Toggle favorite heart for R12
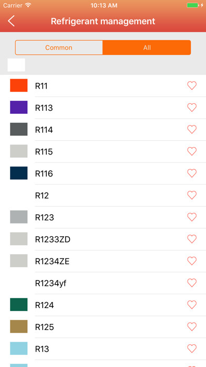206x367 pixels. 192,195
